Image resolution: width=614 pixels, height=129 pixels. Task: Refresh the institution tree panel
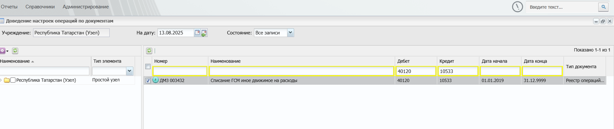pyautogui.click(x=15, y=51)
